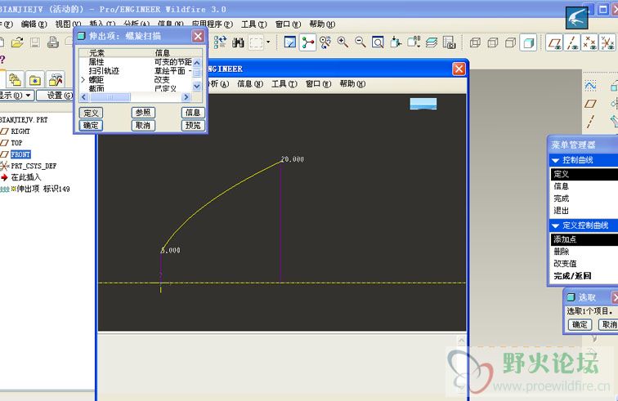
Task: Click the print icon
Action: point(53,42)
